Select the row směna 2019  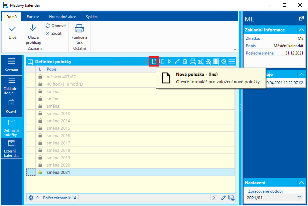click(131, 158)
